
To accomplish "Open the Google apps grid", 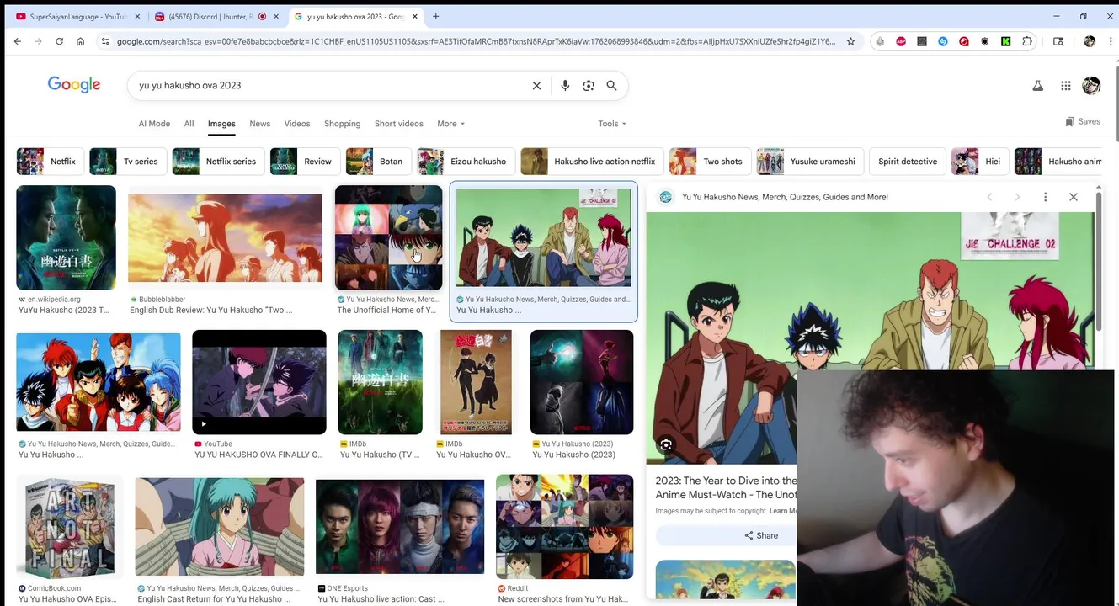I will [x=1066, y=85].
